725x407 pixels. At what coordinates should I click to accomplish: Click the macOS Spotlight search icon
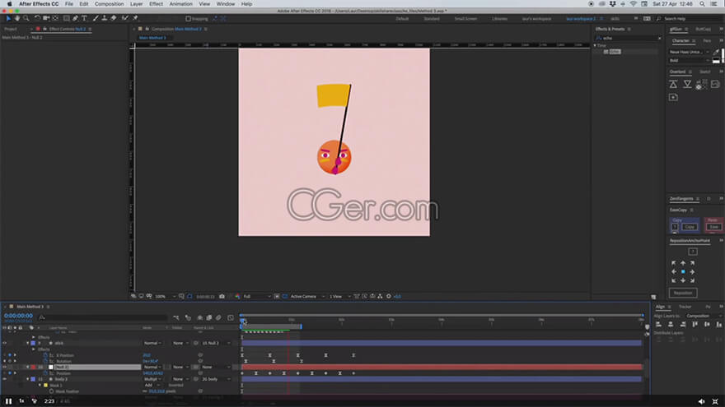(x=702, y=3)
